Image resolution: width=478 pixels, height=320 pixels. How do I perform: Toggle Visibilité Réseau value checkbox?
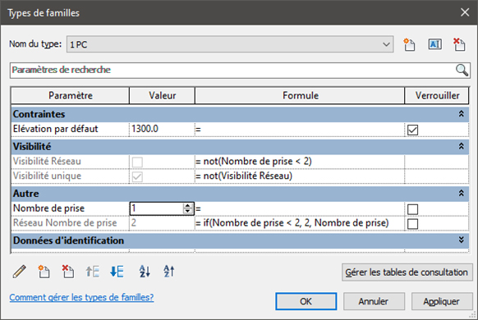137,162
